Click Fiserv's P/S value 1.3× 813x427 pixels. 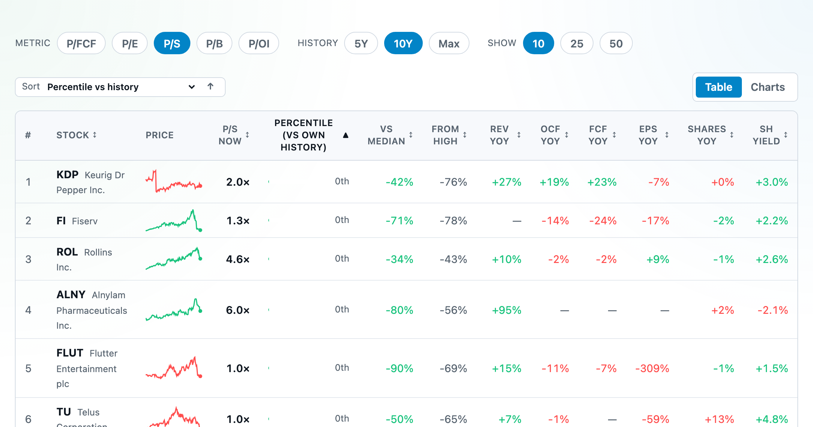238,221
